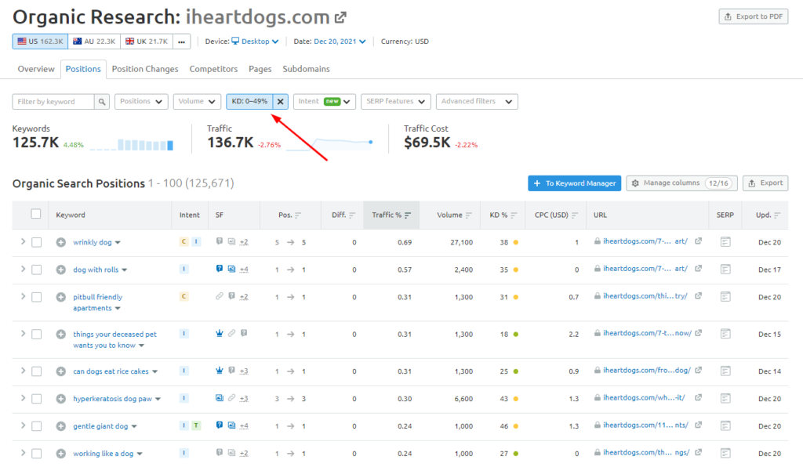
Task: Add 'hyperkeratosis dog paw' using plus icon
Action: [61, 399]
